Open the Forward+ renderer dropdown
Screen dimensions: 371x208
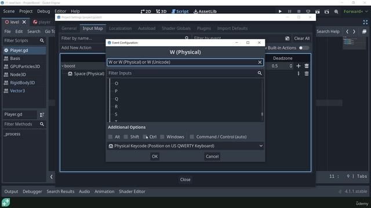click(x=355, y=12)
